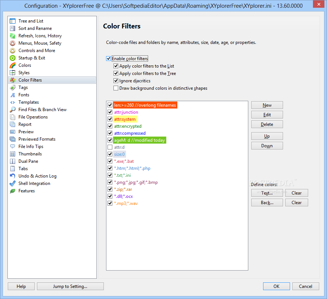Click the Find Files magnifier icon
This screenshot has height=299, width=327.
(x=13, y=110)
